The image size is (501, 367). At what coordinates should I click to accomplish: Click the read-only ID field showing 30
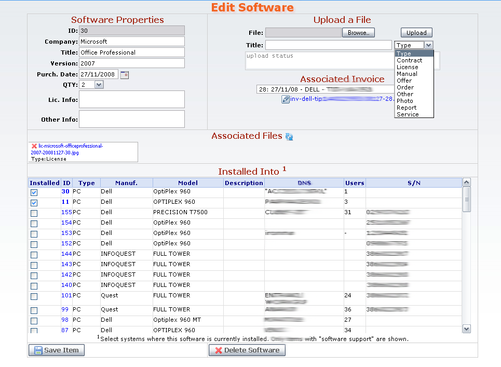[x=132, y=31]
